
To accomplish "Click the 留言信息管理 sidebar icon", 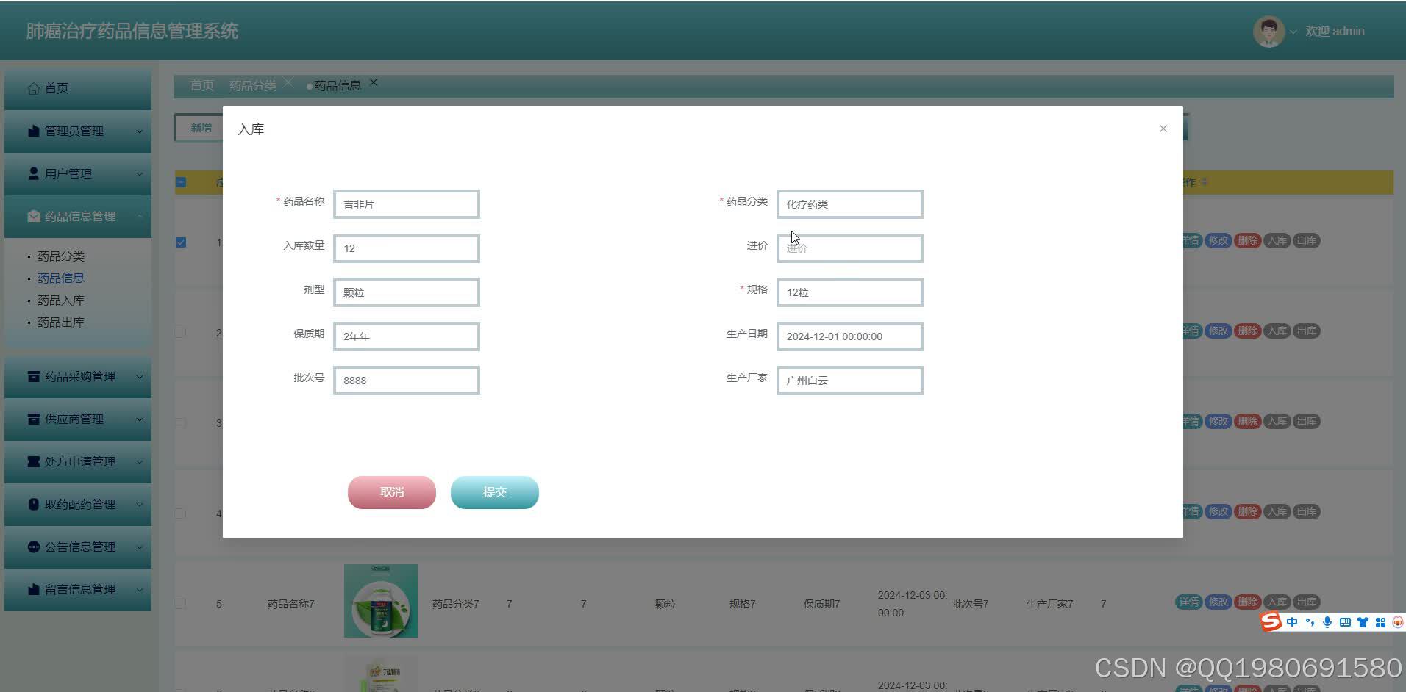I will [34, 589].
